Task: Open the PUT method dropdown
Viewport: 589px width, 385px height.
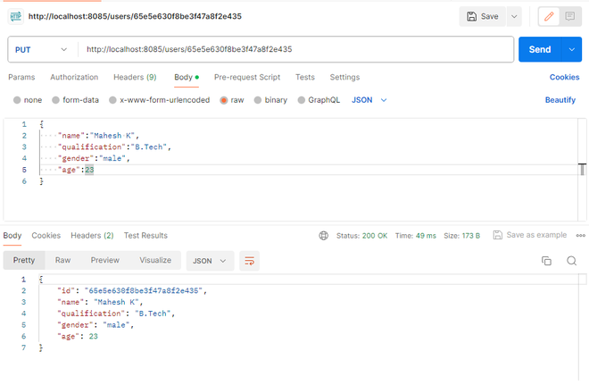Action: tap(39, 49)
